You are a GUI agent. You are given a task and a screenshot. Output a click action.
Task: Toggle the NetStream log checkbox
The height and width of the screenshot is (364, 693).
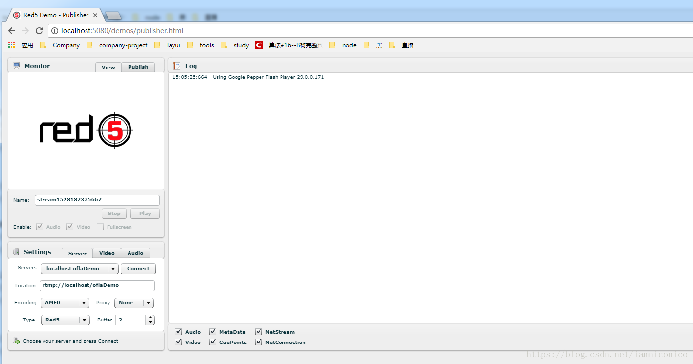pos(259,332)
